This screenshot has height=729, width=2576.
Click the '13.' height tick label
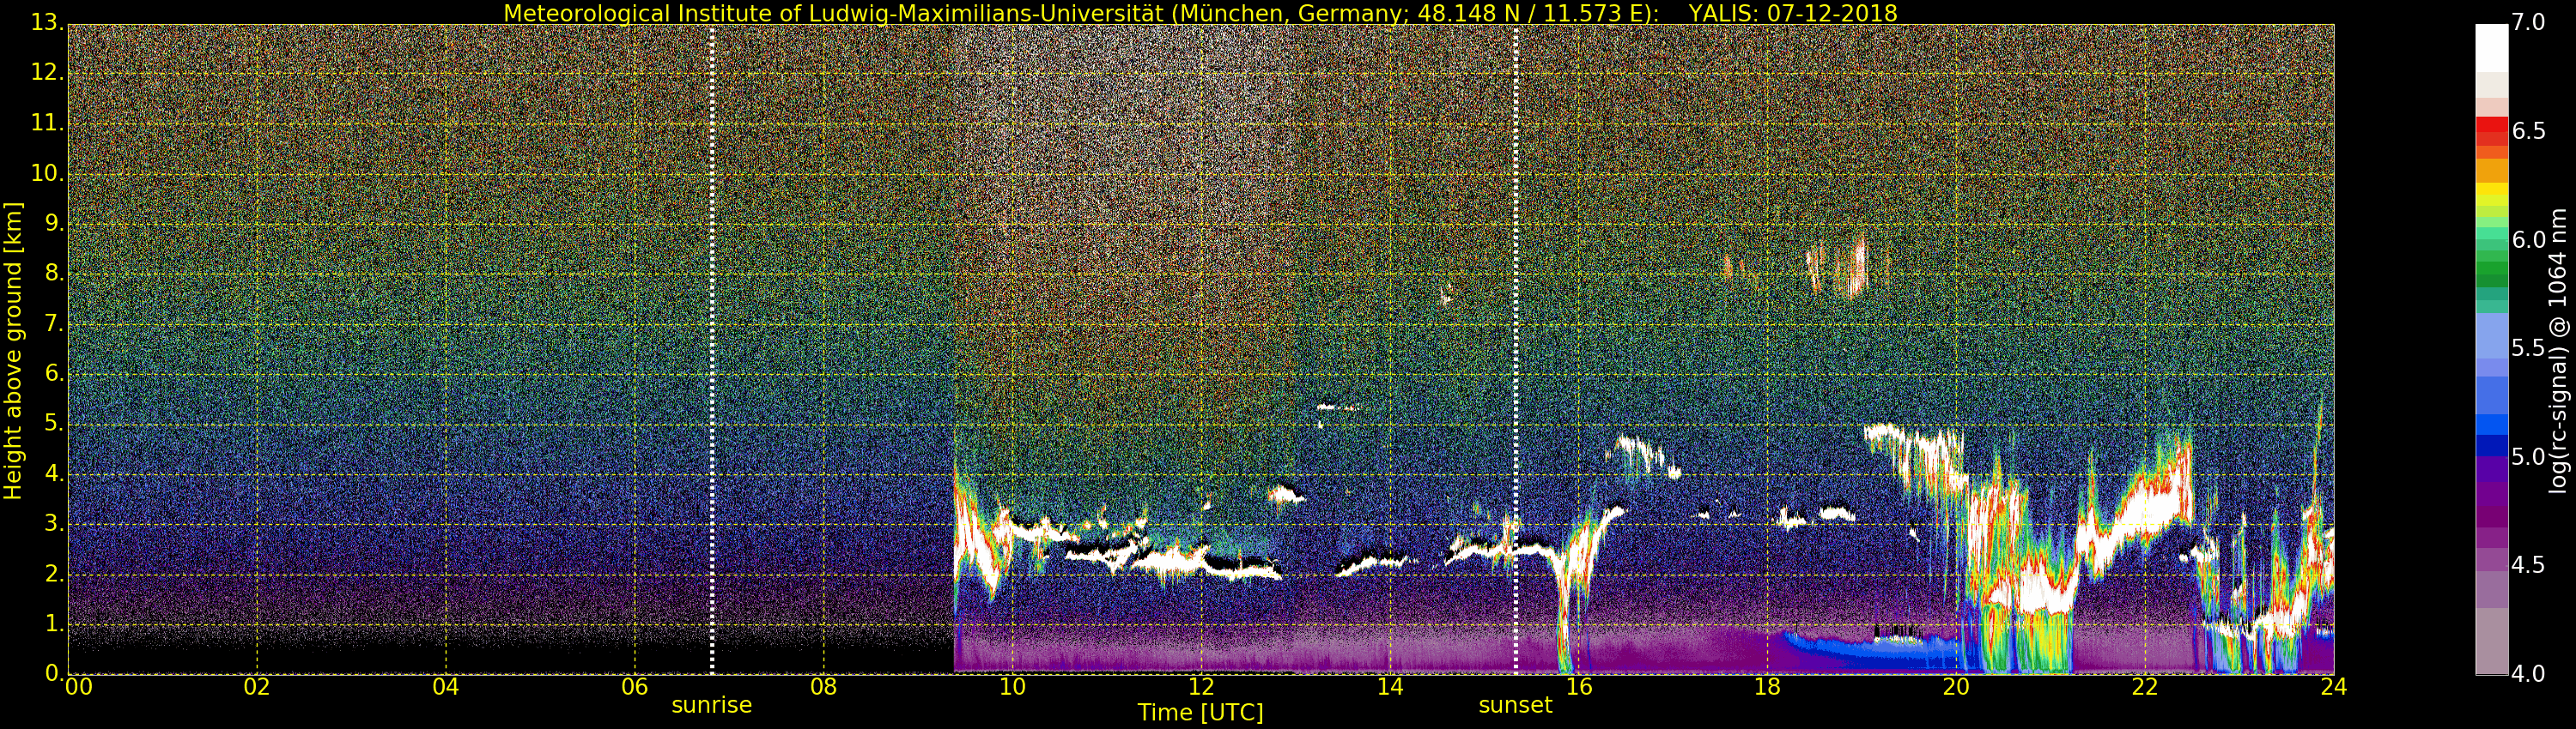47,23
